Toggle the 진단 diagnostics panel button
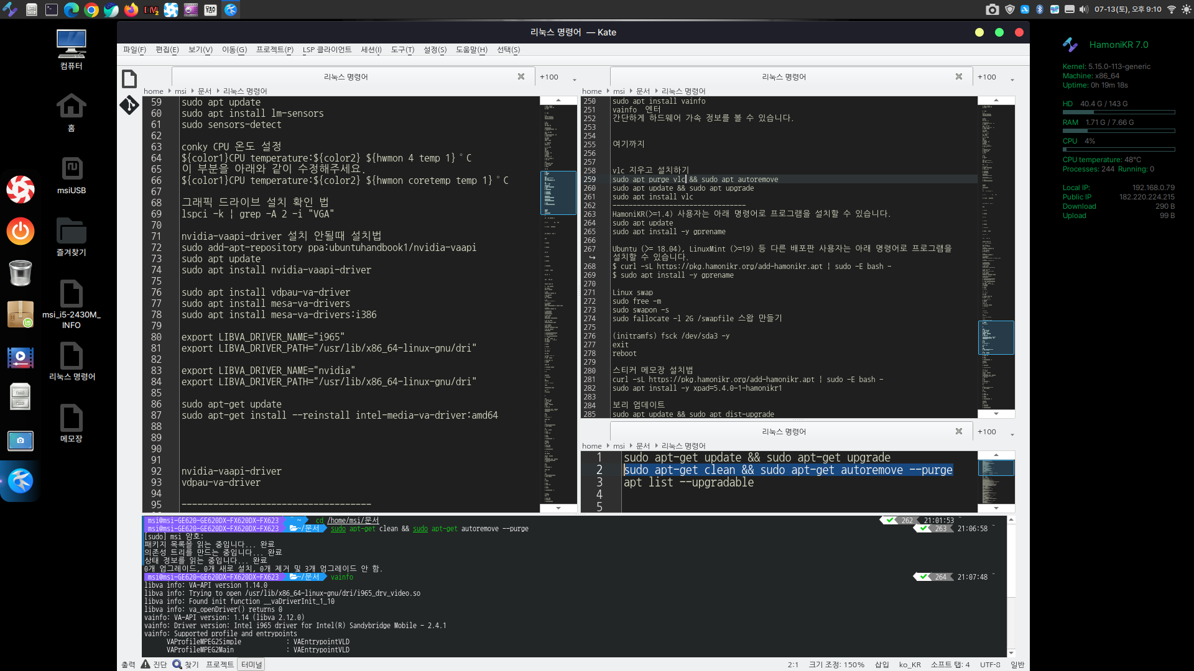 click(154, 665)
